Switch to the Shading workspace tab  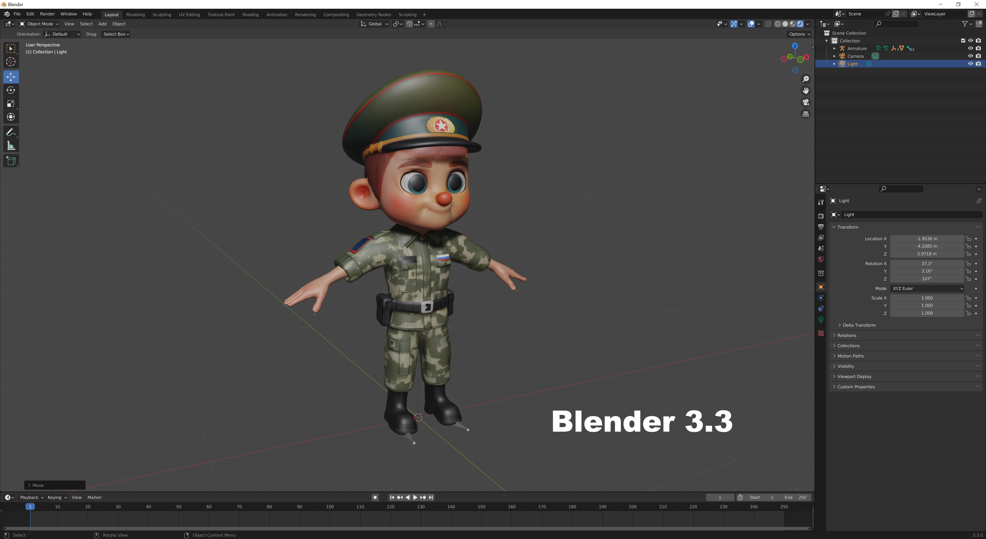coord(250,15)
